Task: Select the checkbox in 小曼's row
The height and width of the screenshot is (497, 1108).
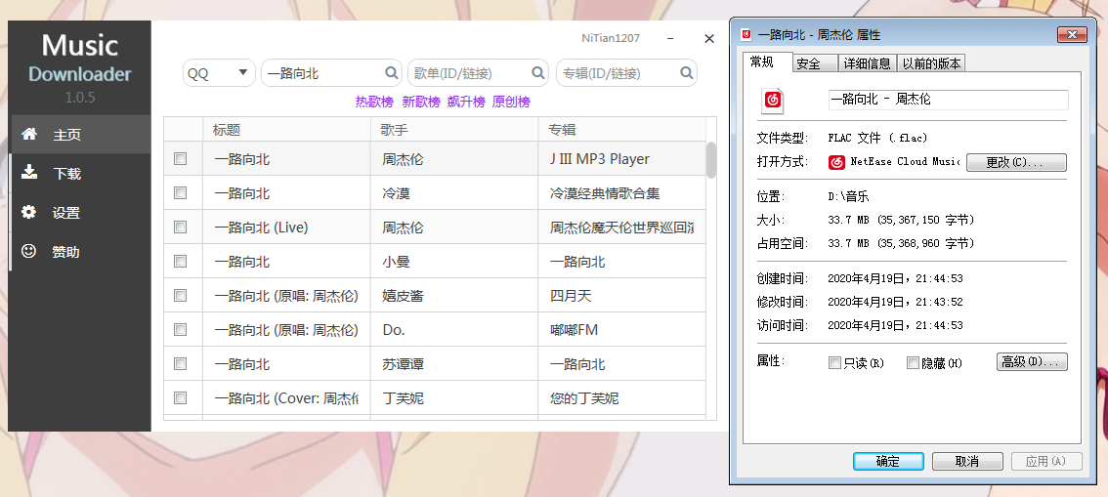Action: 180,262
